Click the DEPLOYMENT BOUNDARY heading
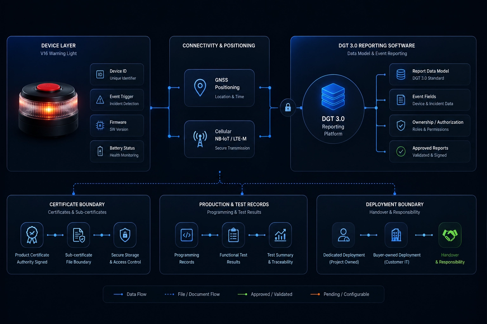Screen dimensions: 487x324 tap(395, 204)
